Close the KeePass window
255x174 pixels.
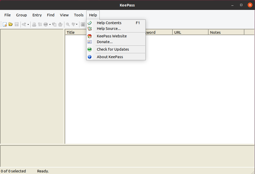coord(250,5)
